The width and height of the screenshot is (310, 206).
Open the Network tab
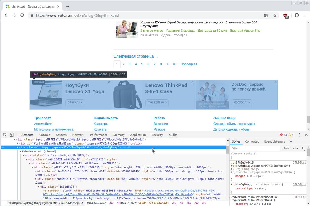pos(78,135)
